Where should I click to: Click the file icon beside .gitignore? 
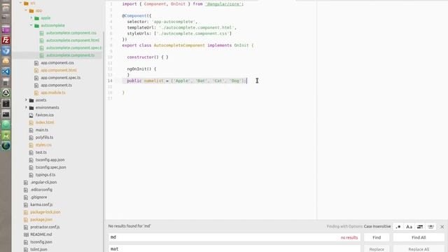coord(26,197)
